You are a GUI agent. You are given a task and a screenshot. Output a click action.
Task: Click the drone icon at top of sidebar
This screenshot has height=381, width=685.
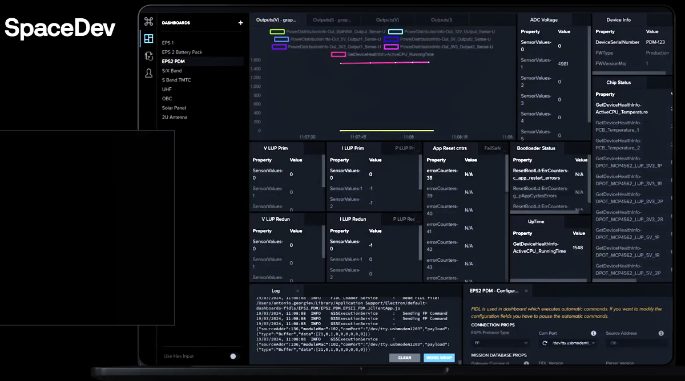click(x=148, y=22)
